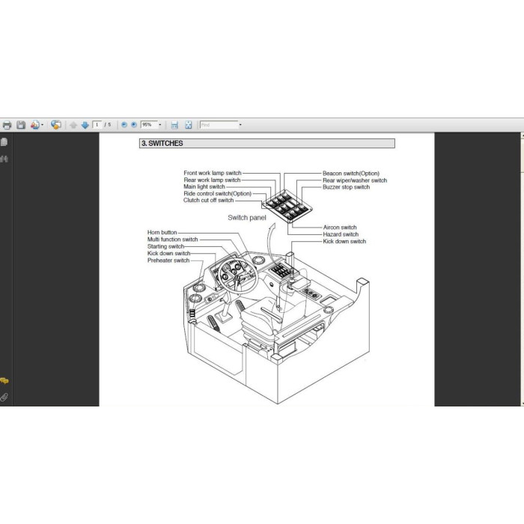Click the '3. SWITCHES' heading
This screenshot has height=524, width=524.
(x=162, y=144)
